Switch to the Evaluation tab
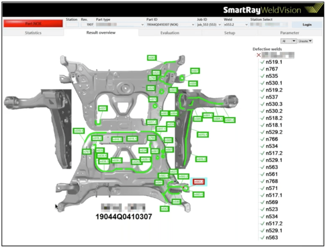This screenshot has height=248, width=326. pos(170,33)
